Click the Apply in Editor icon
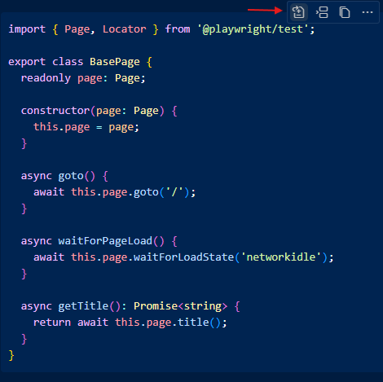 [298, 12]
